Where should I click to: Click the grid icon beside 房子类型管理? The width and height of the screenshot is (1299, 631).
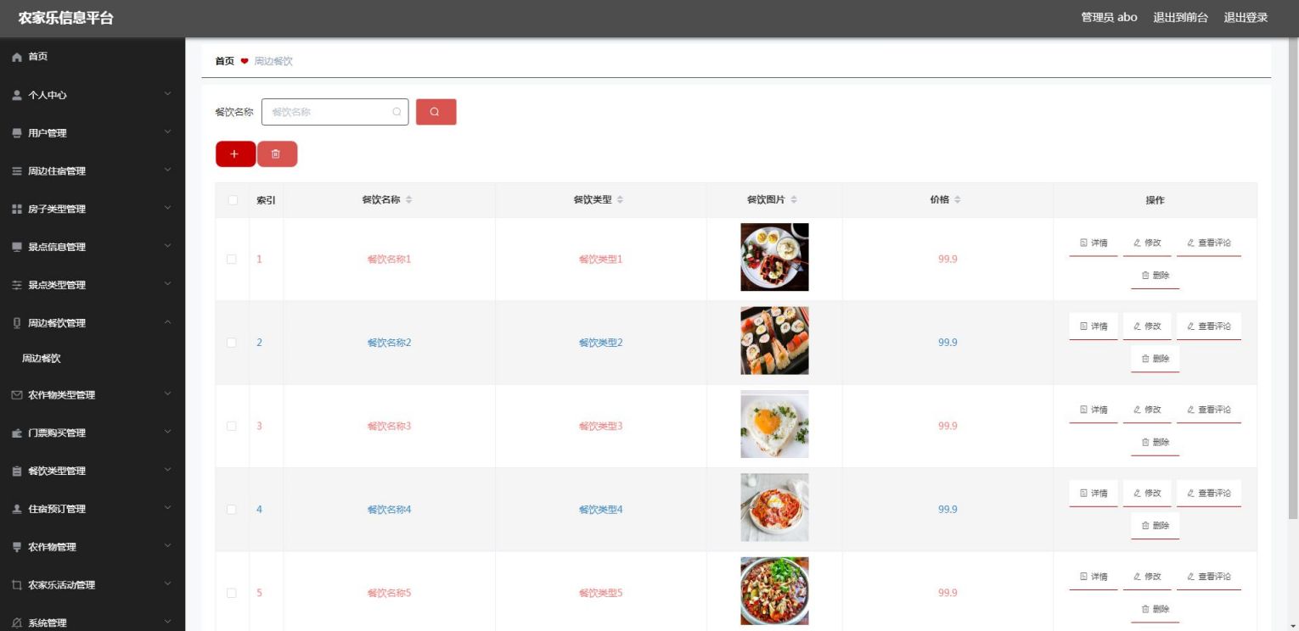[17, 209]
